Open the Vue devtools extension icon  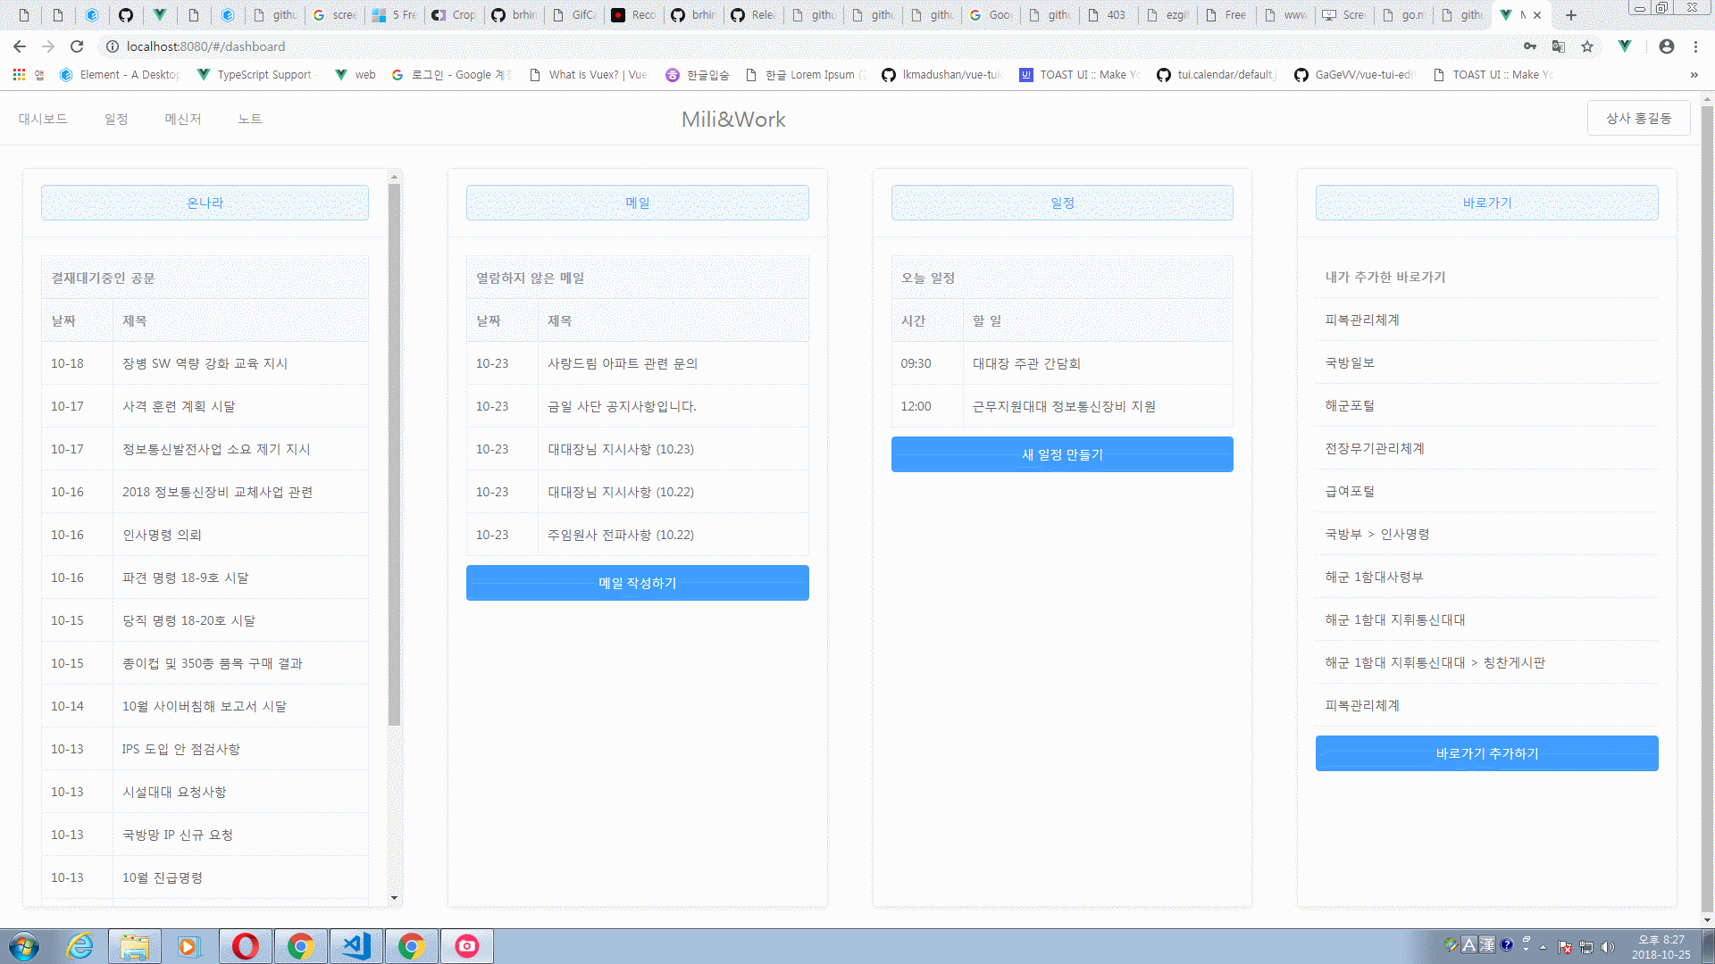click(x=1625, y=46)
